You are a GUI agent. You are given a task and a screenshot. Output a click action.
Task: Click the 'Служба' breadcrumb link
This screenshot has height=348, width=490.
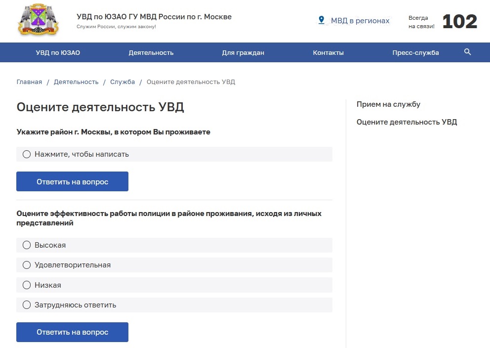point(122,82)
